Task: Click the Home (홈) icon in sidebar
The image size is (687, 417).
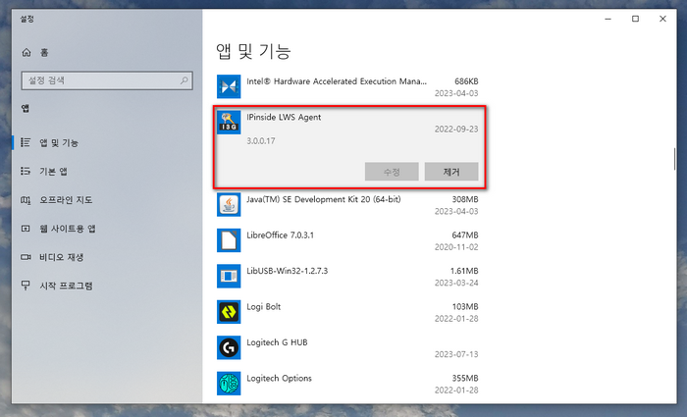Action: (x=26, y=53)
